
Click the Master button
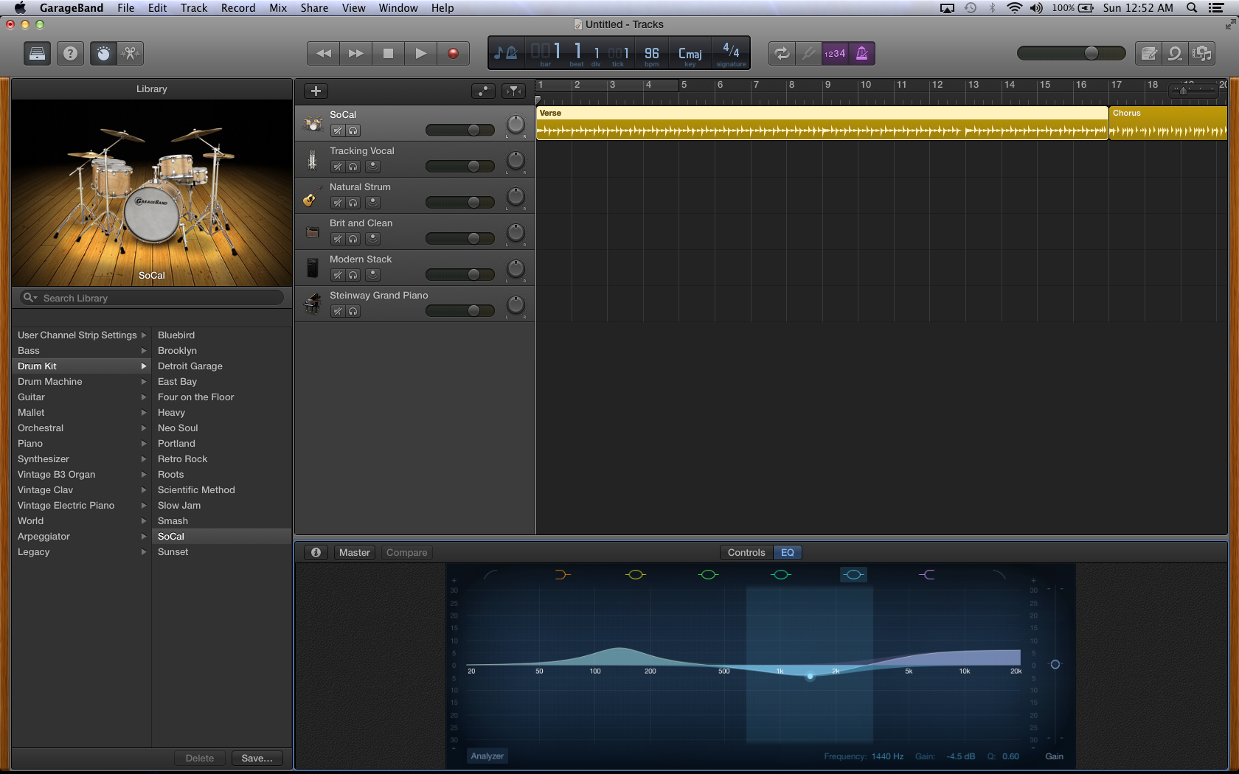coord(355,552)
